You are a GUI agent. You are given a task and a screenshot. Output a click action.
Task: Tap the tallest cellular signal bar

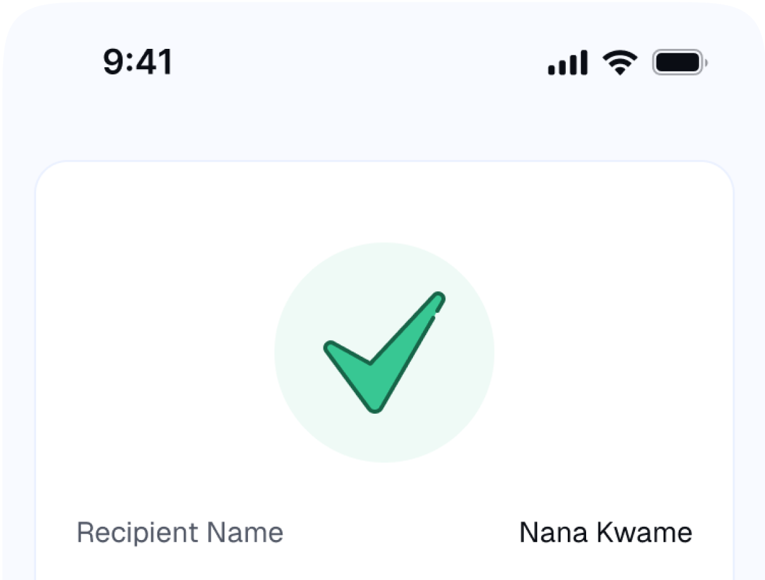[583, 63]
